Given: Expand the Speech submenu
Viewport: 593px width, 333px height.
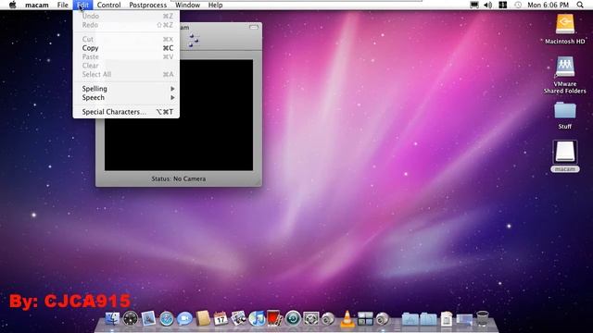Looking at the screenshot, I should coord(126,97).
